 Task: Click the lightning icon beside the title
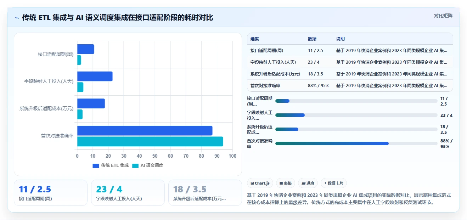coord(17,18)
